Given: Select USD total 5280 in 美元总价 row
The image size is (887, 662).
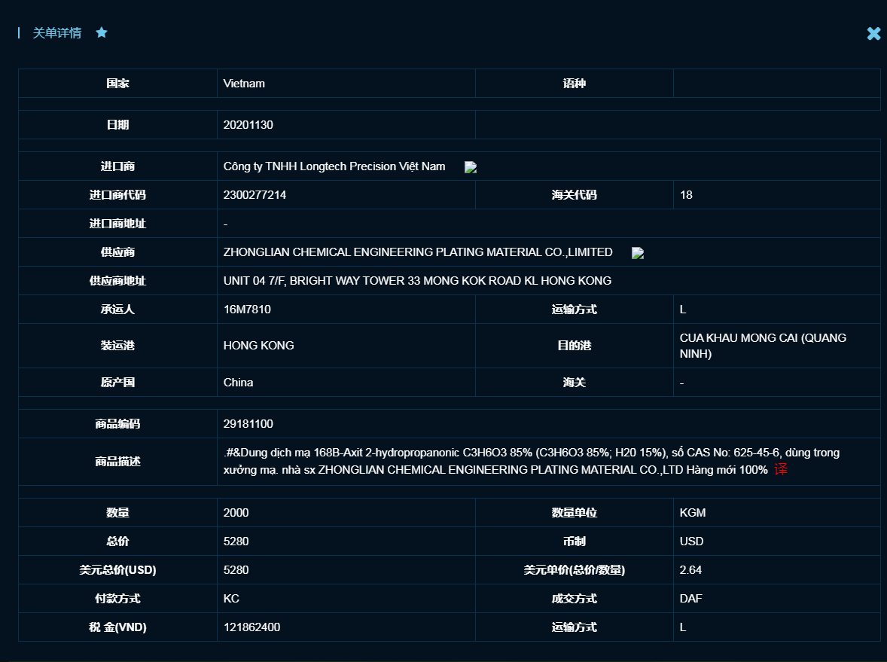Looking at the screenshot, I should tap(236, 570).
